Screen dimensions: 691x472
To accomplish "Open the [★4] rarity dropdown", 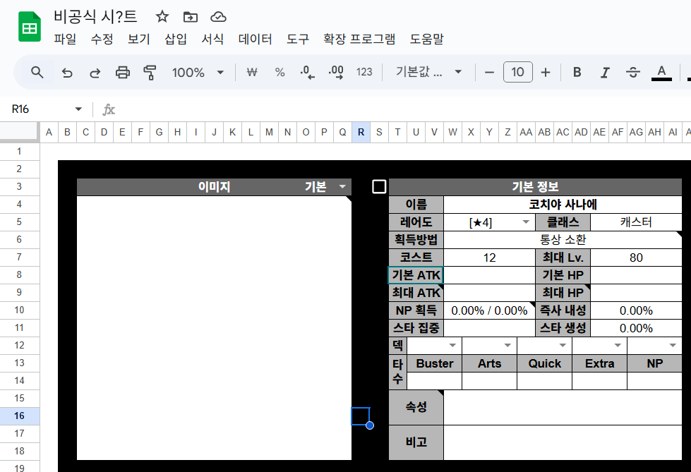I will coord(526,222).
